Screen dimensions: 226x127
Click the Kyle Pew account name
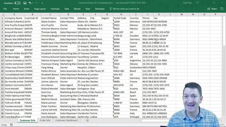pos(188,3)
